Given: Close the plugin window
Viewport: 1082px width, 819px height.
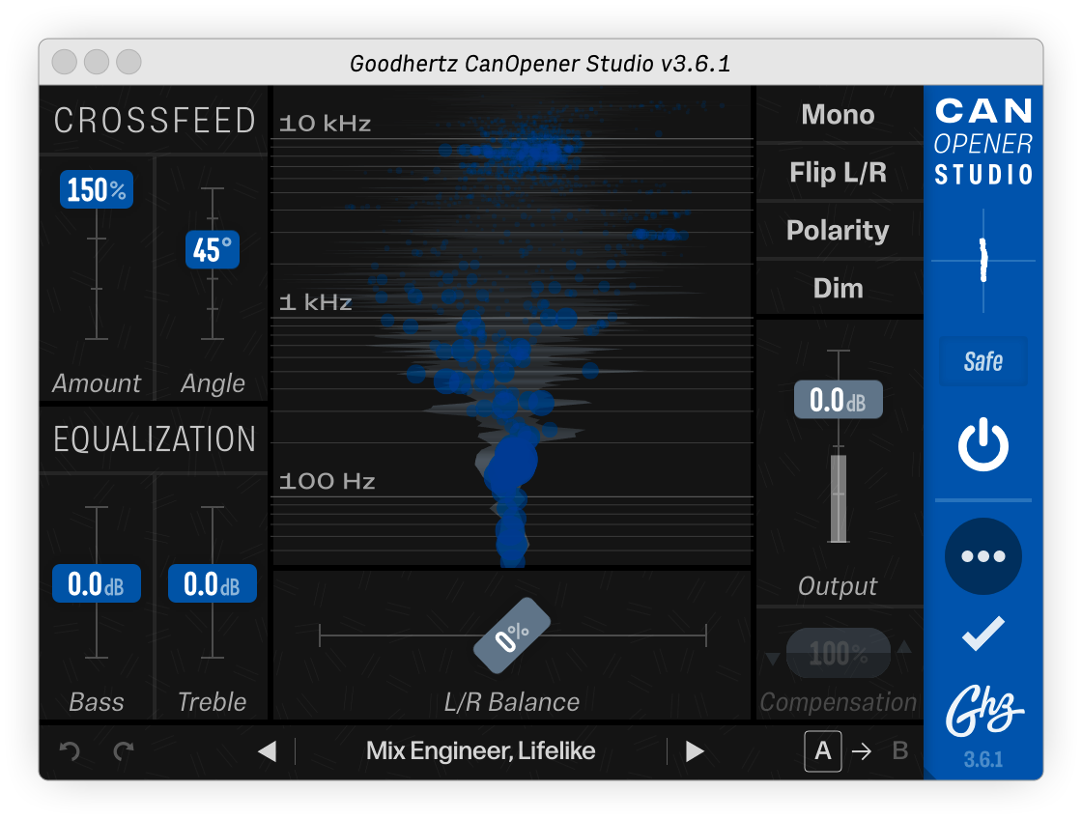Looking at the screenshot, I should coord(64,62).
